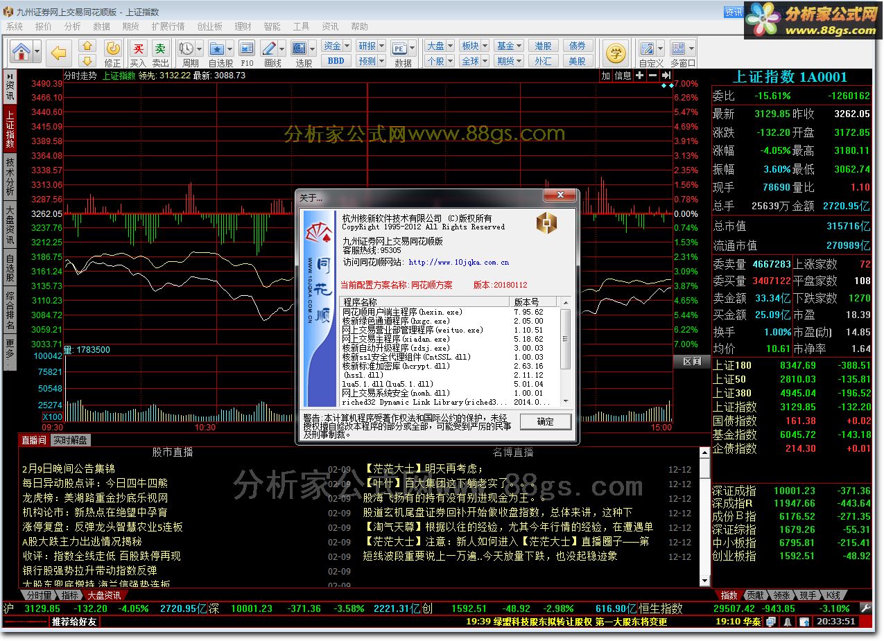Open the 选股 stock screener icon
The image size is (884, 641).
pos(300,49)
